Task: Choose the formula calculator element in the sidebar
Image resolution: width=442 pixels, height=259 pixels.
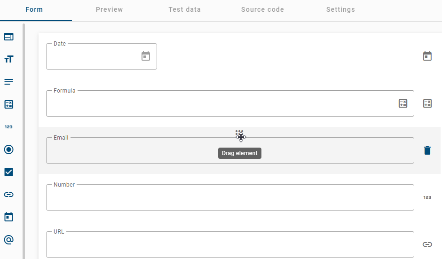Action: point(9,104)
